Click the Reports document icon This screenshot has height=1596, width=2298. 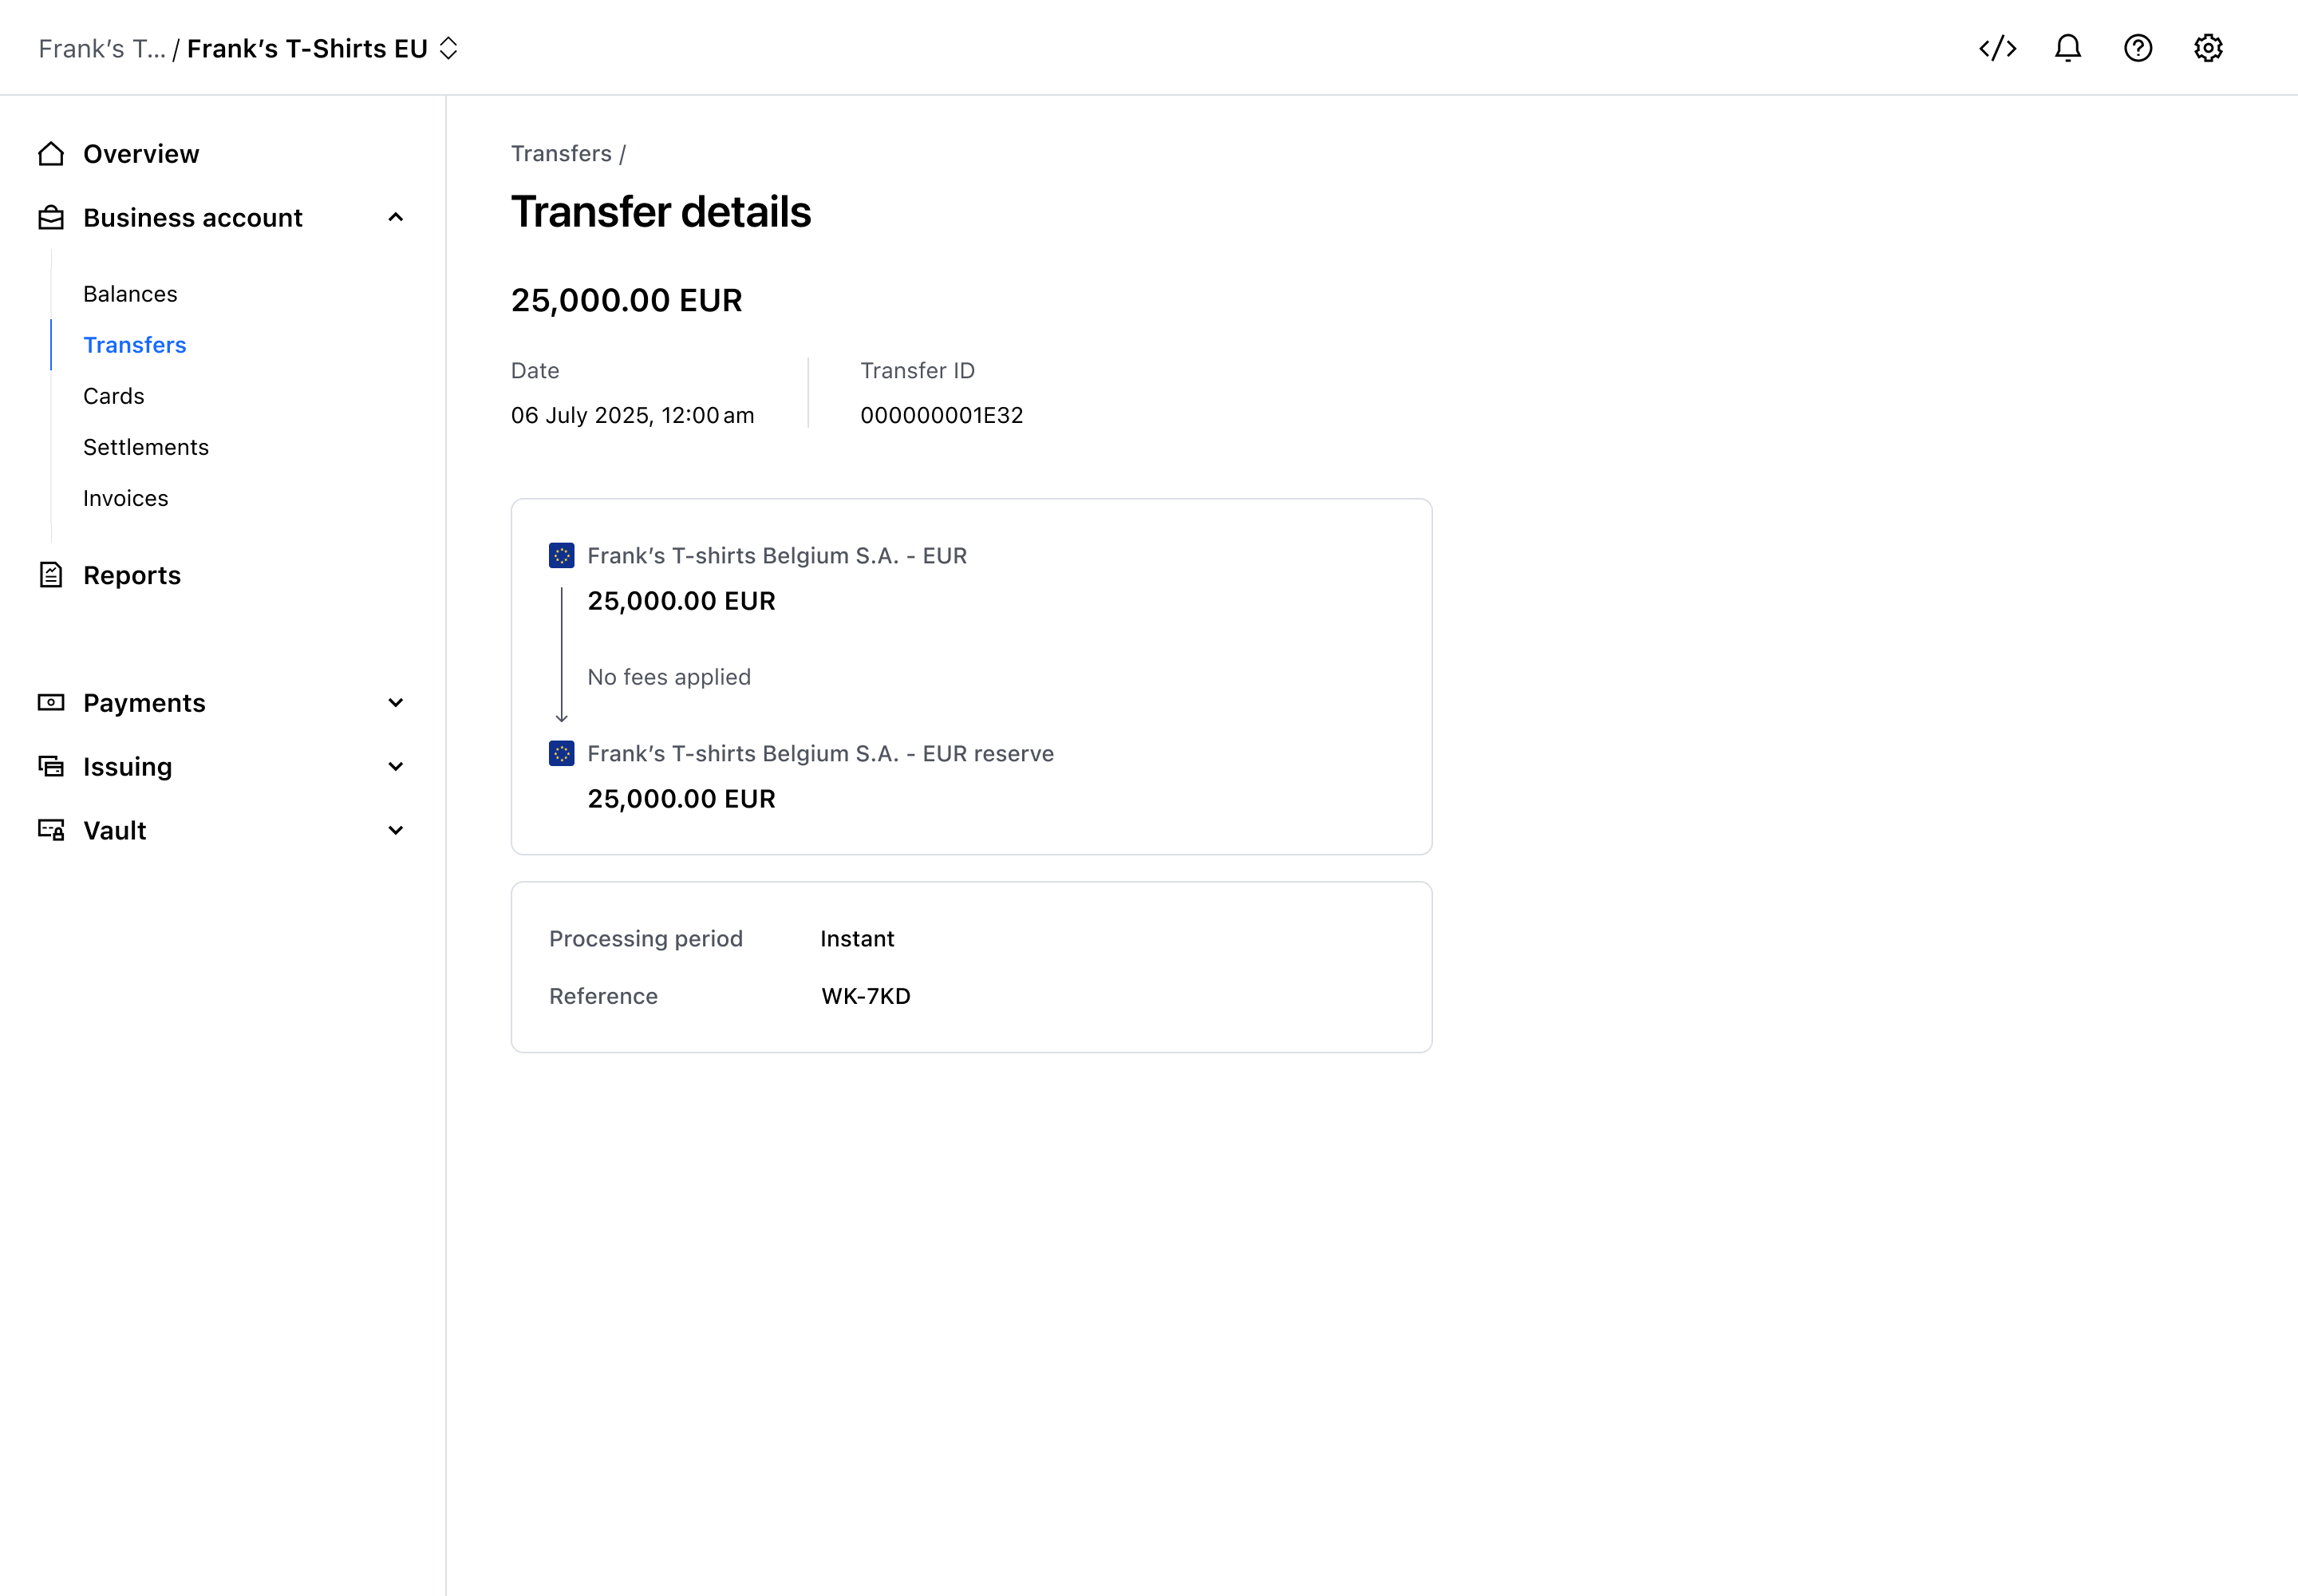coord(51,575)
